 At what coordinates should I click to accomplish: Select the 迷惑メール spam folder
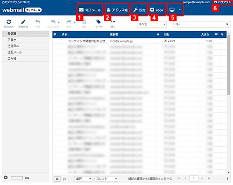point(26,52)
